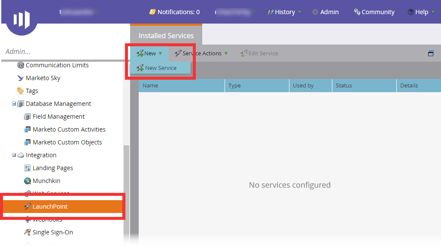Select Single Sign-On in tree
The width and height of the screenshot is (441, 246).
(x=52, y=232)
